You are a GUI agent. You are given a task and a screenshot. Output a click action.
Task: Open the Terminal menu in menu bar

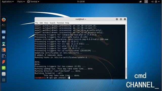[x=60, y=23]
